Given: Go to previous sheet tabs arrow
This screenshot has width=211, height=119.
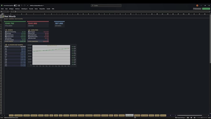Looking at the screenshot, I should click(x=2, y=115).
